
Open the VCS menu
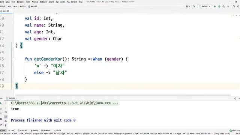click(x=68, y=2)
